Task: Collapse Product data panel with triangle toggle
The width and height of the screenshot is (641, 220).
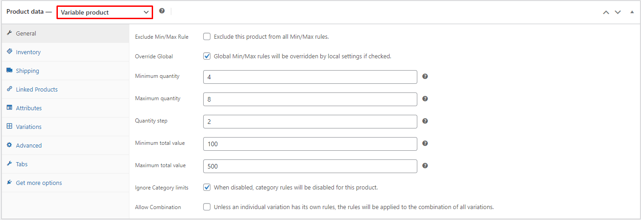Action: [x=632, y=12]
